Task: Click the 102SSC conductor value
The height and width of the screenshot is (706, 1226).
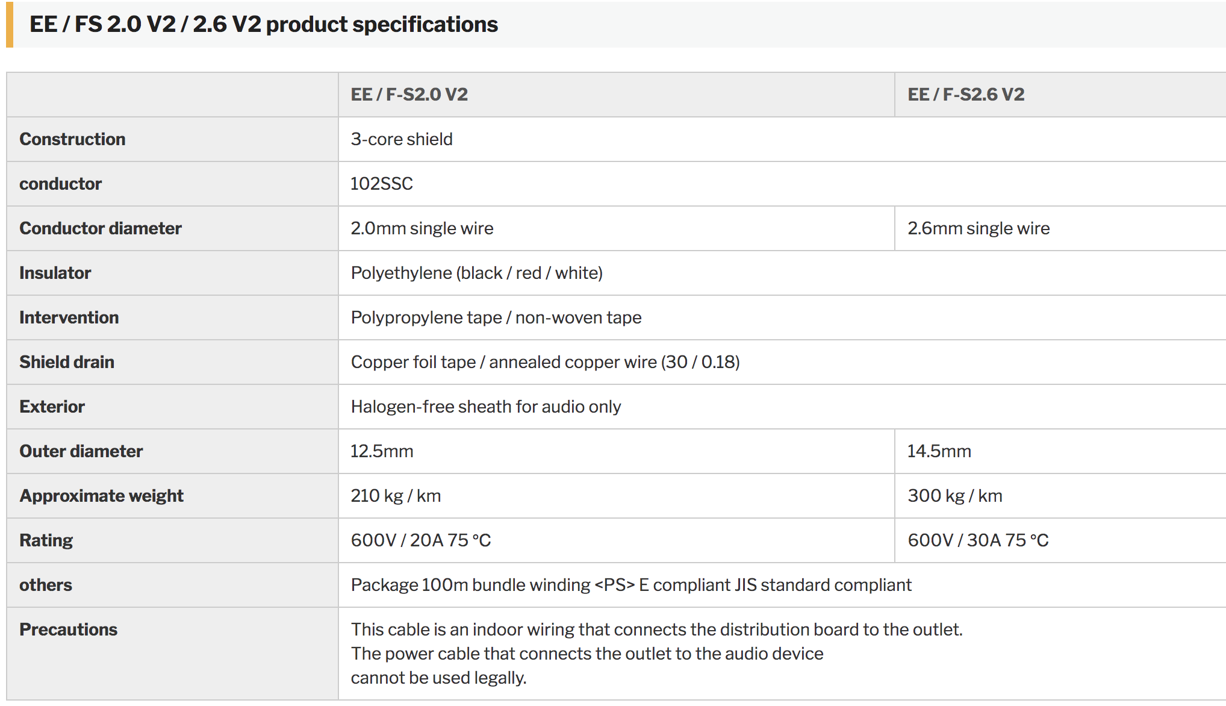Action: [382, 184]
